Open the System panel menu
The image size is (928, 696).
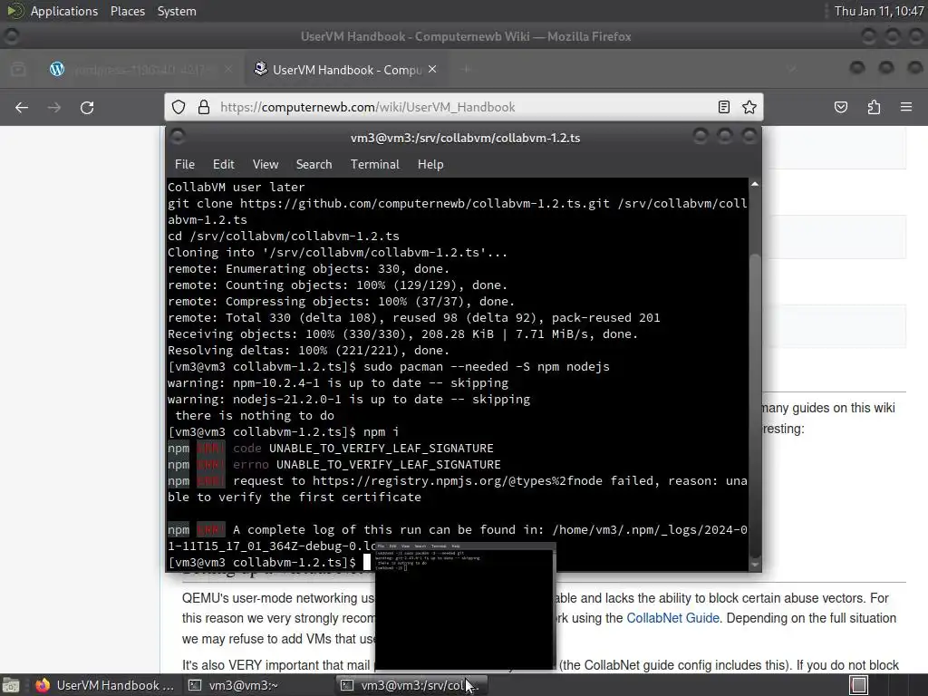tap(177, 11)
